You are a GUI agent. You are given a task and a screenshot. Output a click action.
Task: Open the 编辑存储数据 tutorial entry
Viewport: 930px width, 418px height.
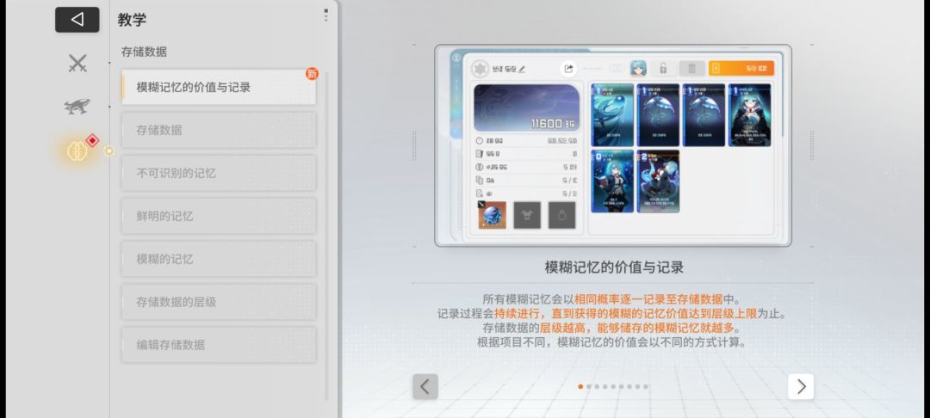pyautogui.click(x=219, y=345)
